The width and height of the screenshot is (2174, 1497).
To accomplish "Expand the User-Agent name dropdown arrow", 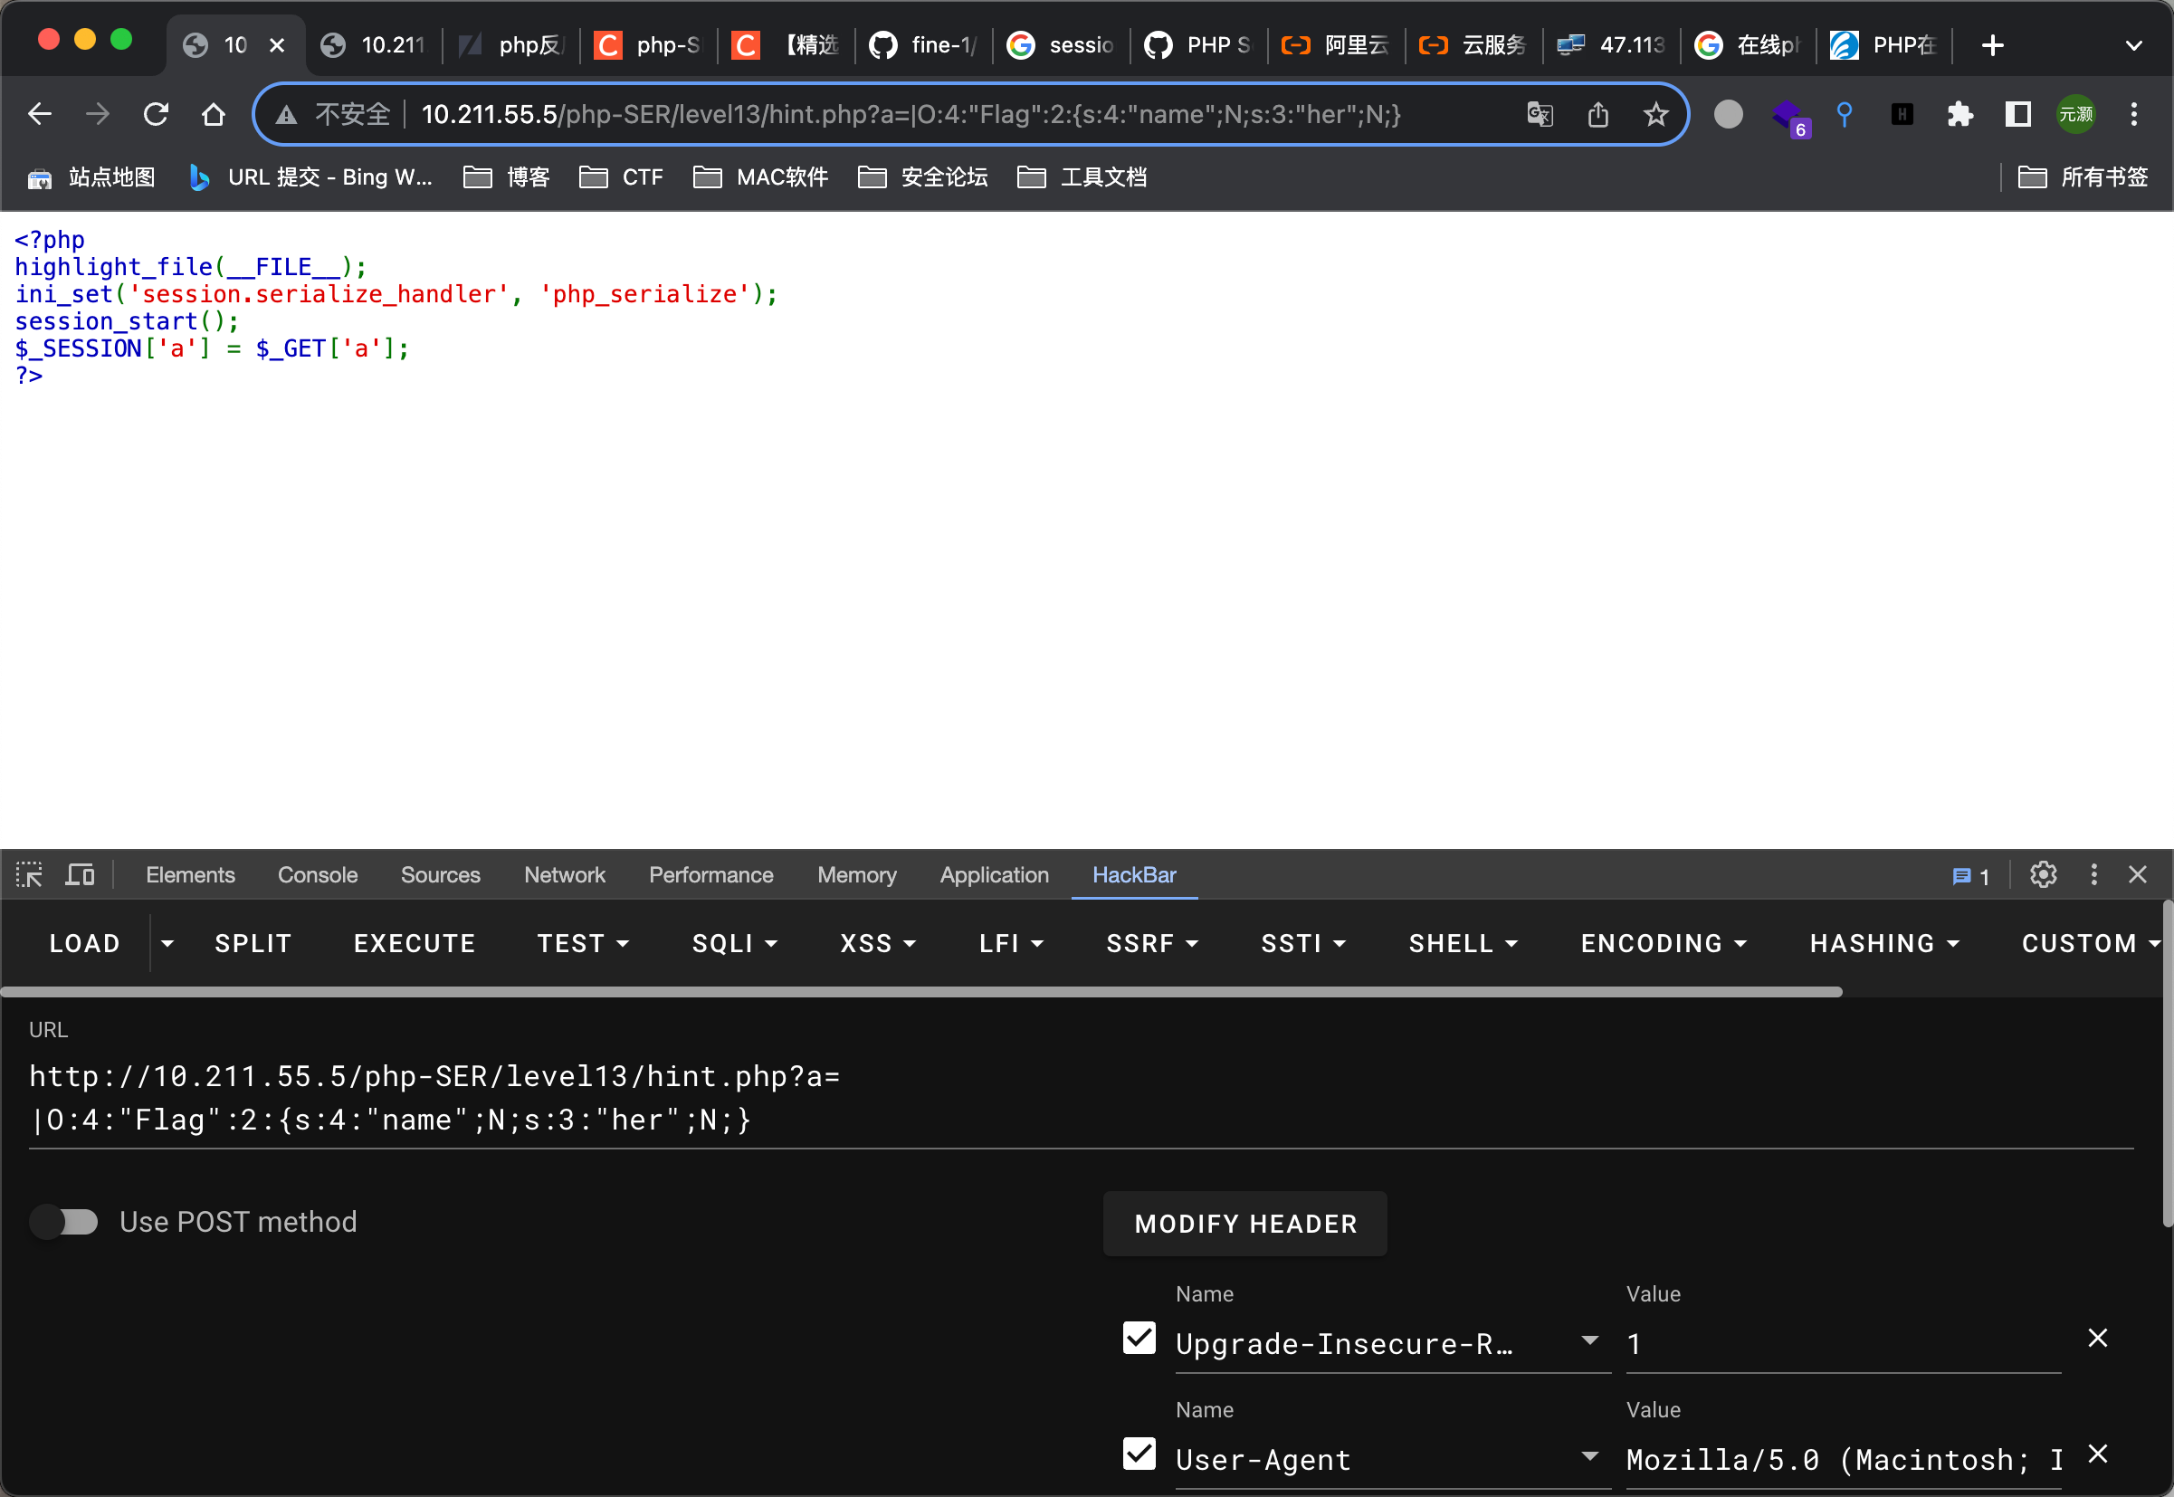I will (x=1589, y=1456).
